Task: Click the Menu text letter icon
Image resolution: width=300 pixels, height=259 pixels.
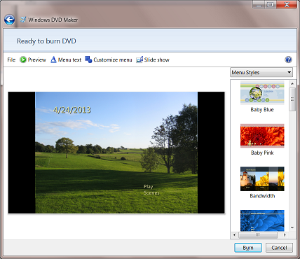Action: coord(53,59)
